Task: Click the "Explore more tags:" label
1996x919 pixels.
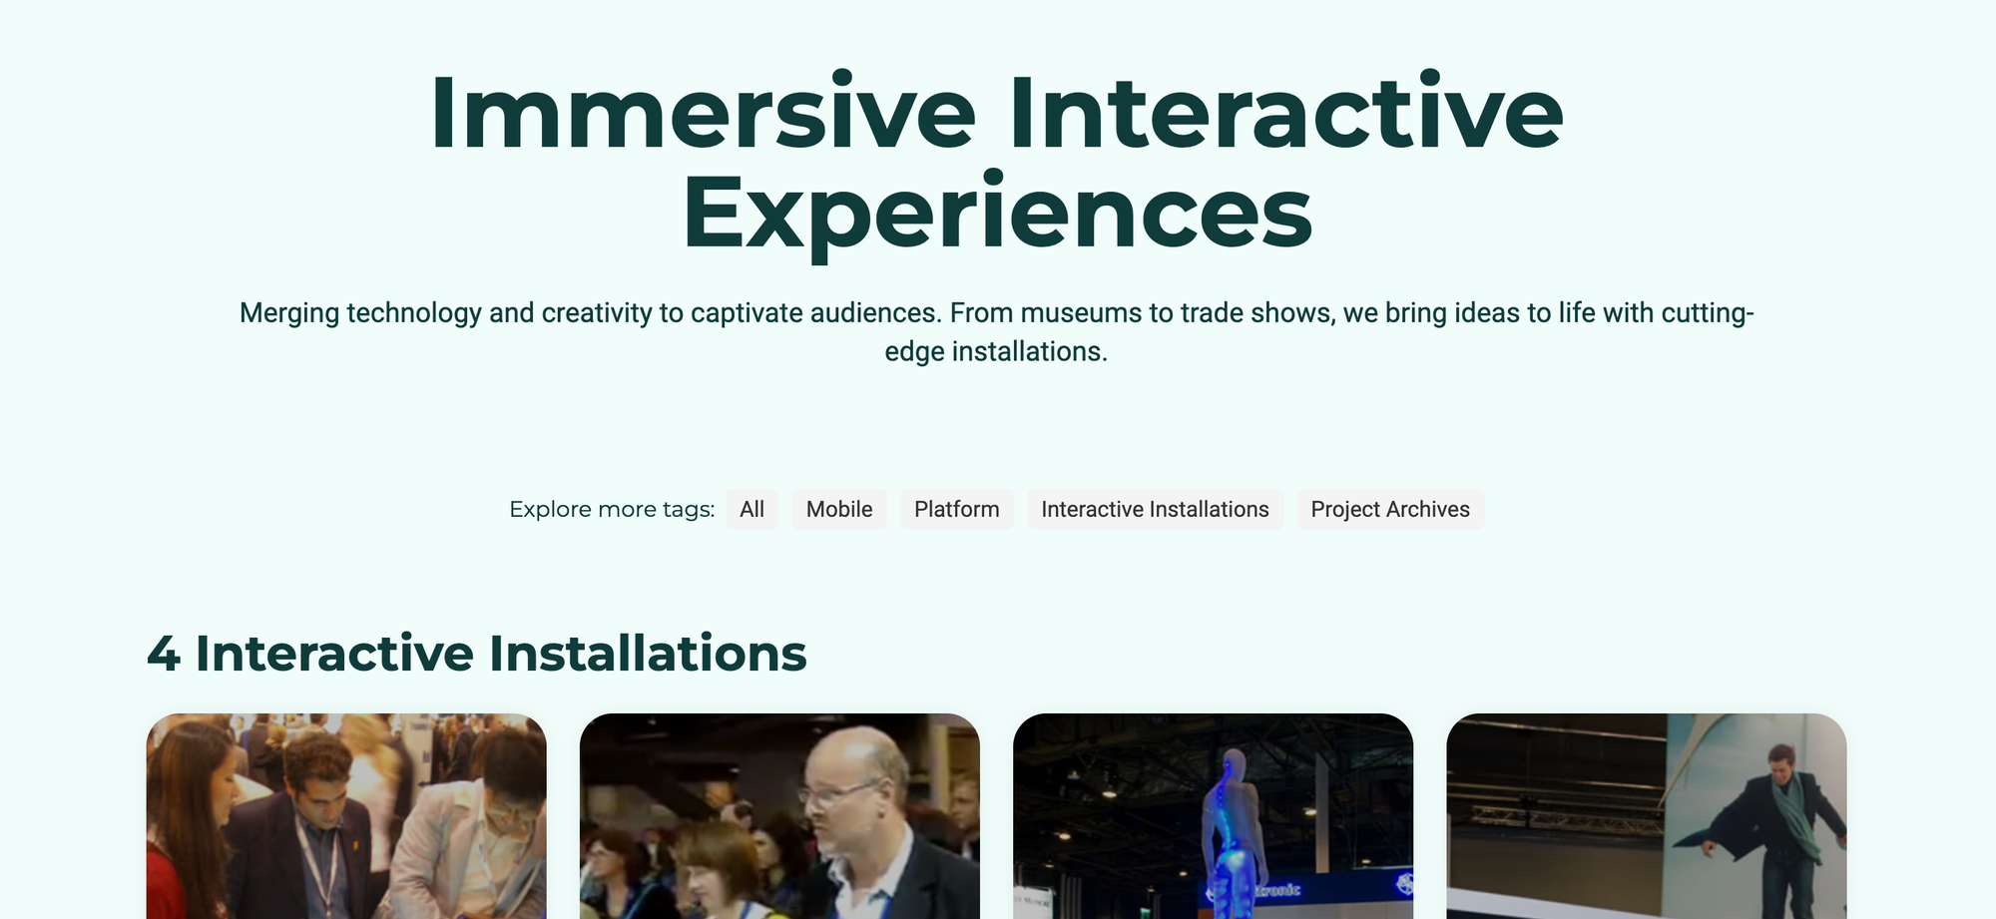Action: (x=612, y=509)
